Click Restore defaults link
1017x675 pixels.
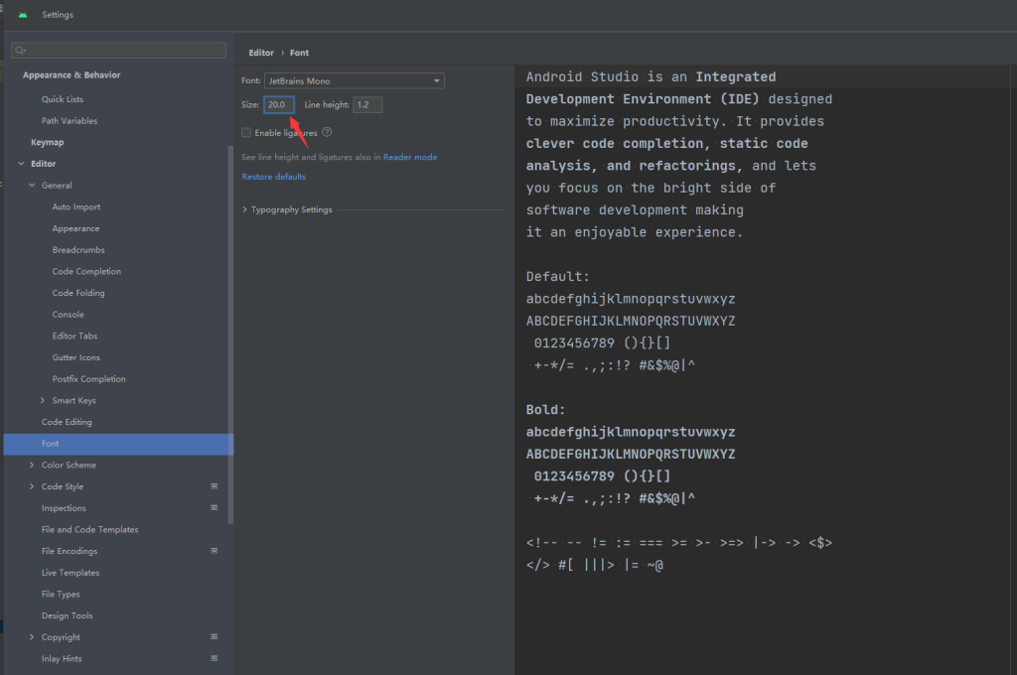pos(274,177)
